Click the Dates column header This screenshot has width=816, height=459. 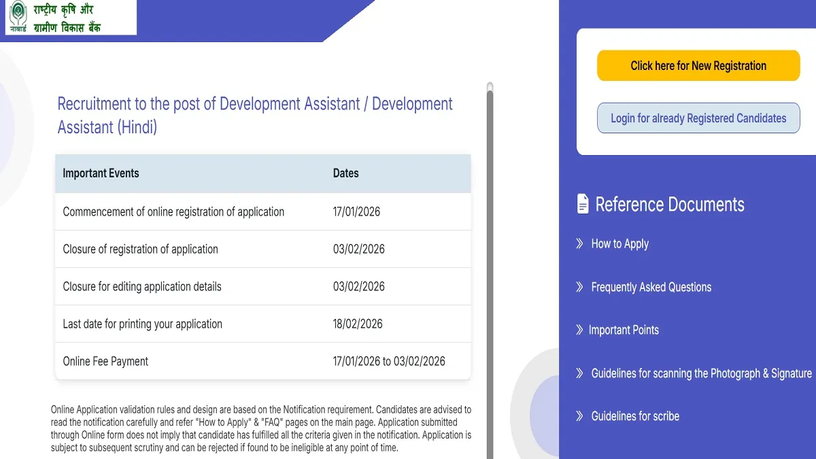345,173
